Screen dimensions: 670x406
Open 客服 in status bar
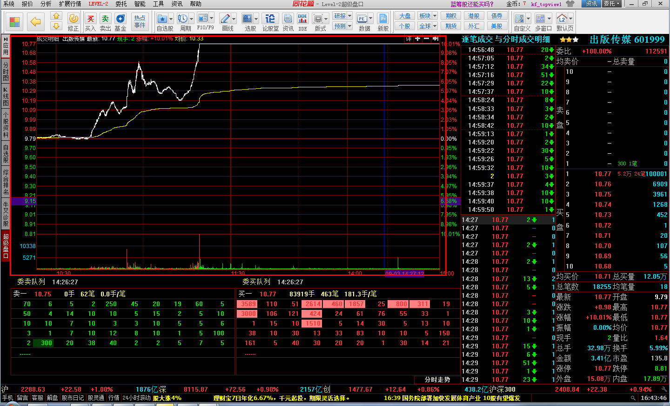click(x=37, y=398)
